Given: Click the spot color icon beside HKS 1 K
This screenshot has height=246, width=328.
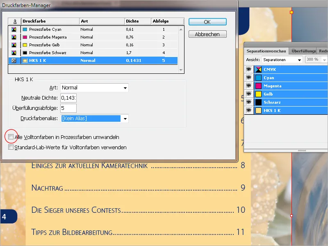Looking at the screenshot, I should coord(14,60).
